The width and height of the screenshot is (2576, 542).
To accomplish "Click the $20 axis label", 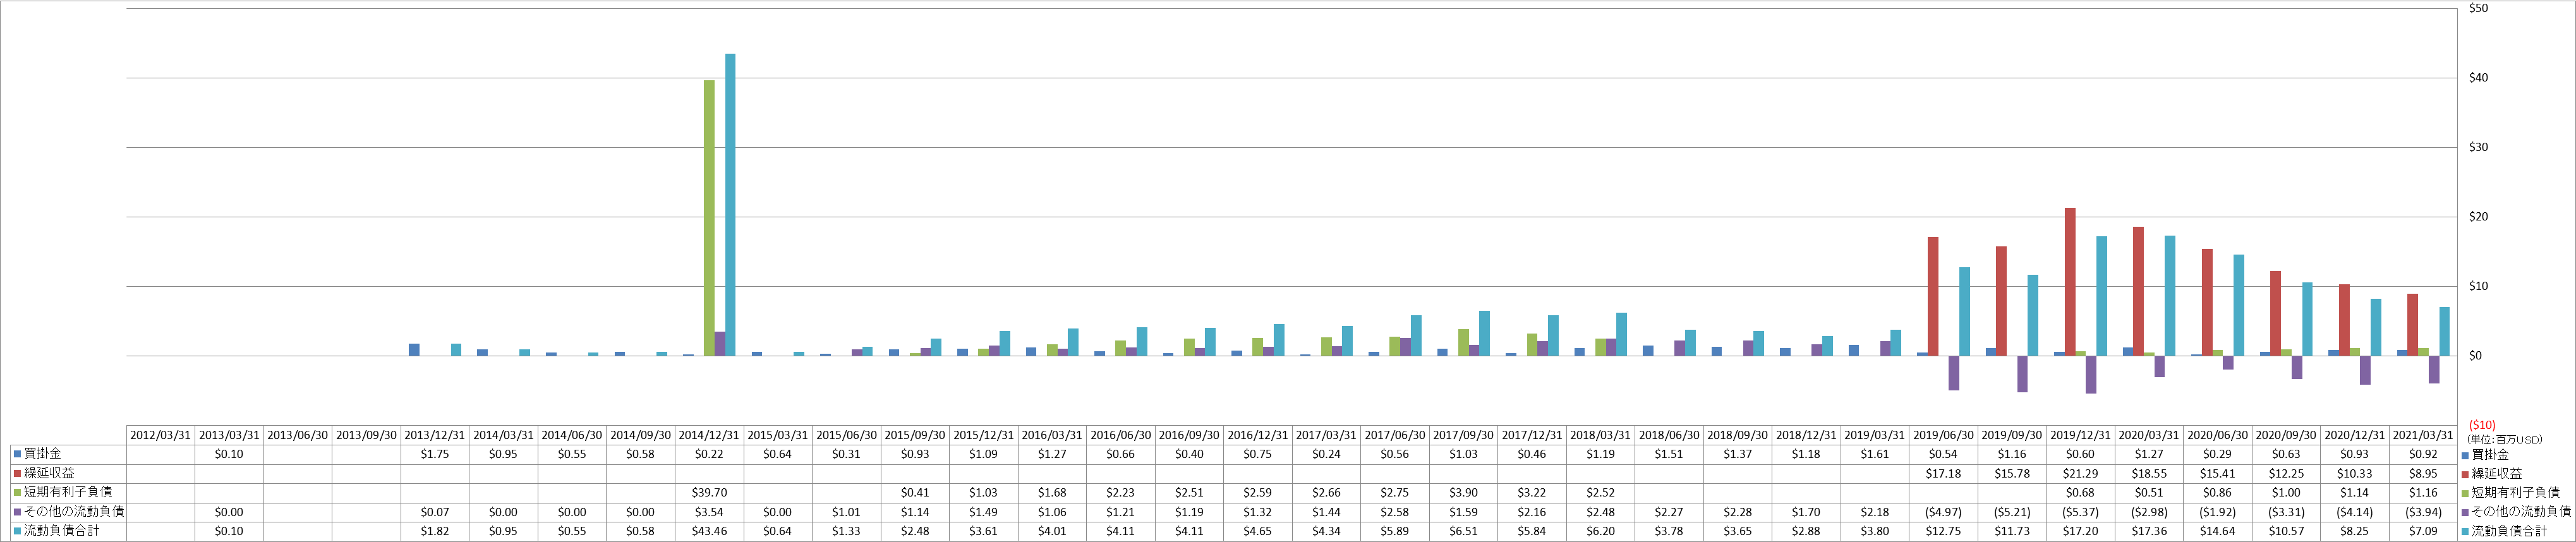I will pyautogui.click(x=2479, y=217).
